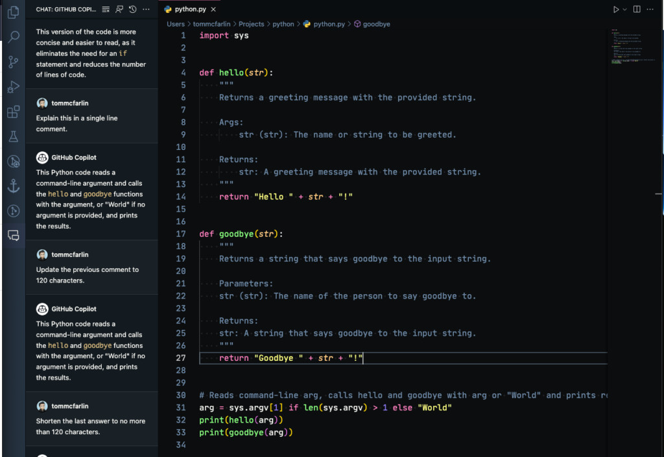Viewport: 664px width, 457px height.
Task: Click tommcfarlin avatar above "Shorten the last" message
Action: (x=42, y=406)
